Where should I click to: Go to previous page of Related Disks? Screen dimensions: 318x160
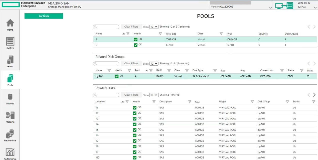[309, 95]
